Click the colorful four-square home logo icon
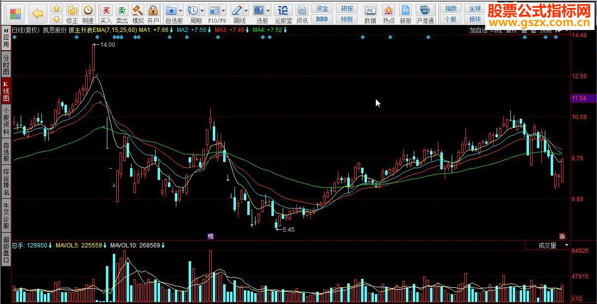 tap(16, 13)
